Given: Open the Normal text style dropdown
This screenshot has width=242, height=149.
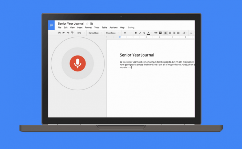Looking at the screenshot, I should (x=95, y=33).
